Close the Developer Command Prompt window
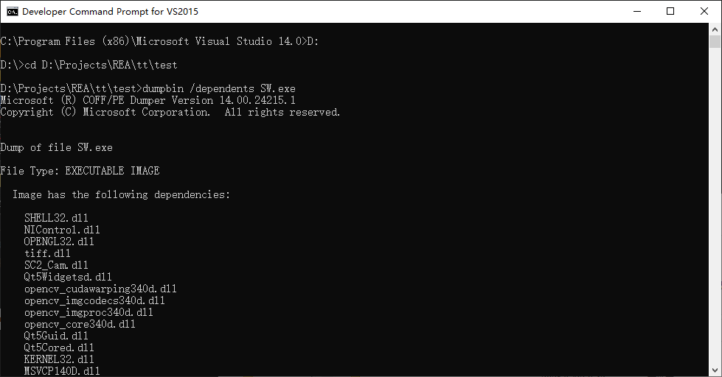The width and height of the screenshot is (722, 377). pyautogui.click(x=704, y=12)
